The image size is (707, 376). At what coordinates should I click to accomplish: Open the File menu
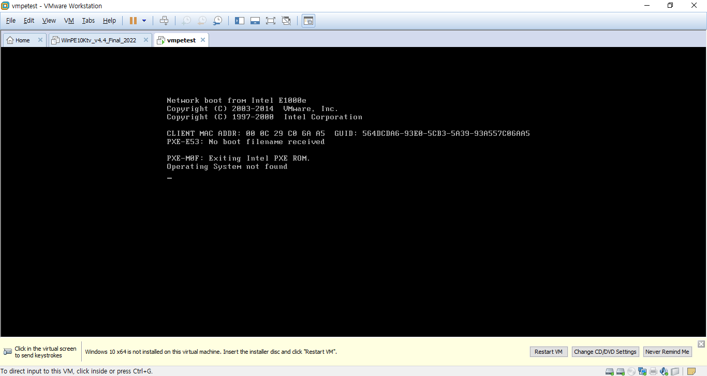pos(11,21)
